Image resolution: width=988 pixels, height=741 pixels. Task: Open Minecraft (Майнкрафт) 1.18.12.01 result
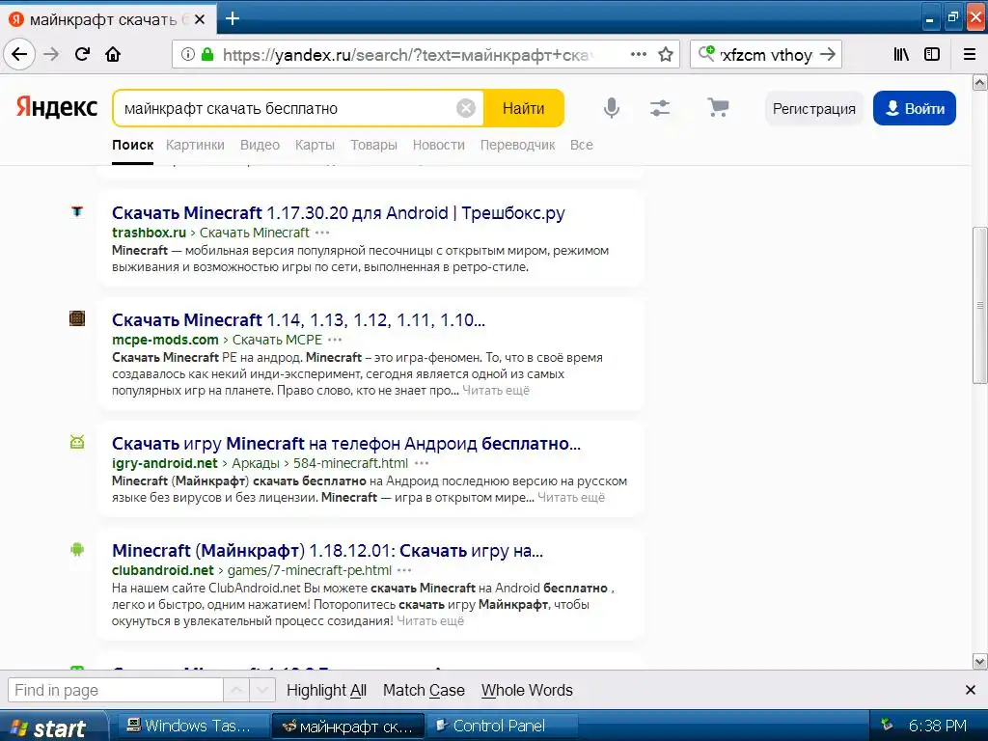(328, 551)
